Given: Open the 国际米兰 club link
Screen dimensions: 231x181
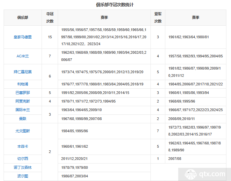Looking at the screenshot, I should (23, 110).
